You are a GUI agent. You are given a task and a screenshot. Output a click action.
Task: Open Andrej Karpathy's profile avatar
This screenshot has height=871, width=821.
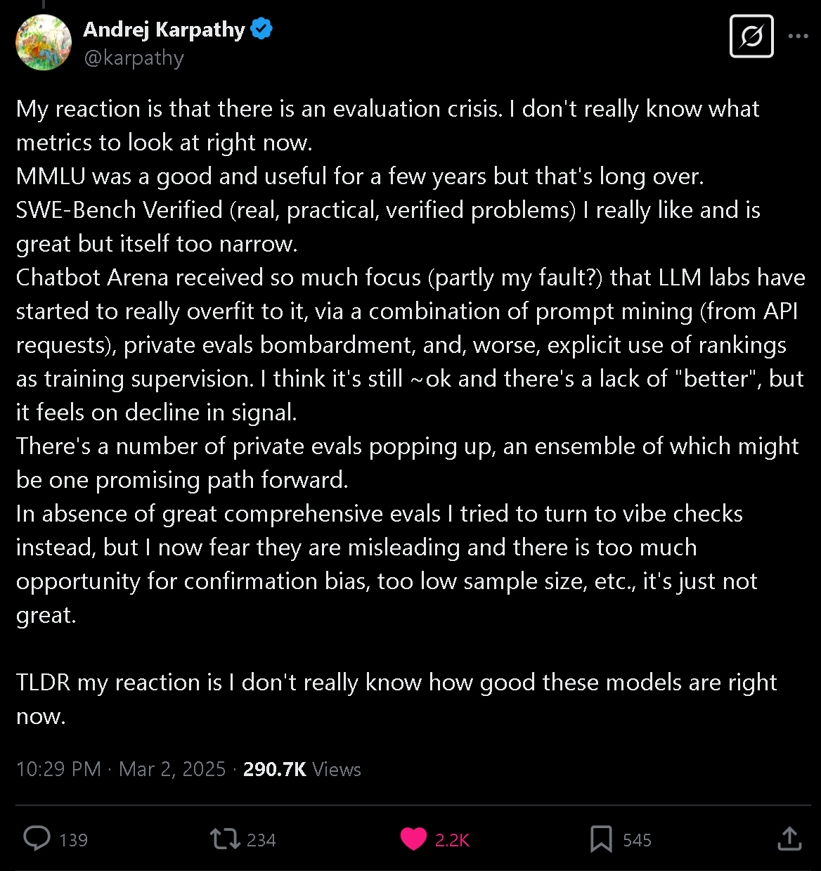tap(44, 42)
